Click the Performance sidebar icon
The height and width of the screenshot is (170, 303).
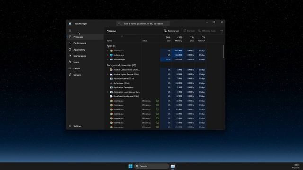coord(70,43)
